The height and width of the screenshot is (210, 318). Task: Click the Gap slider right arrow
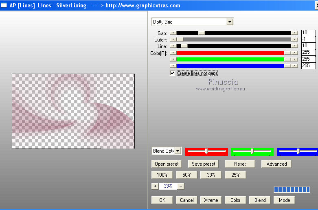coord(294,33)
